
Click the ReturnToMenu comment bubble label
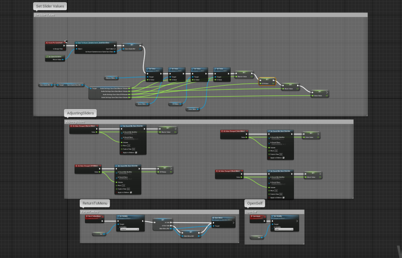pyautogui.click(x=95, y=203)
